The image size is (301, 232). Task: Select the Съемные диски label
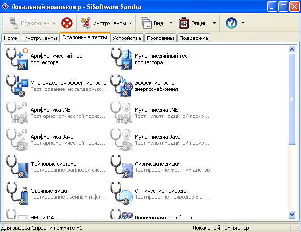[50, 191]
